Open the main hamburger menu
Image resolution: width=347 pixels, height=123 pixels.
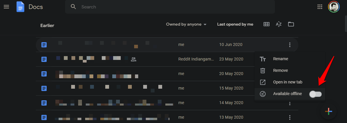tap(6, 7)
